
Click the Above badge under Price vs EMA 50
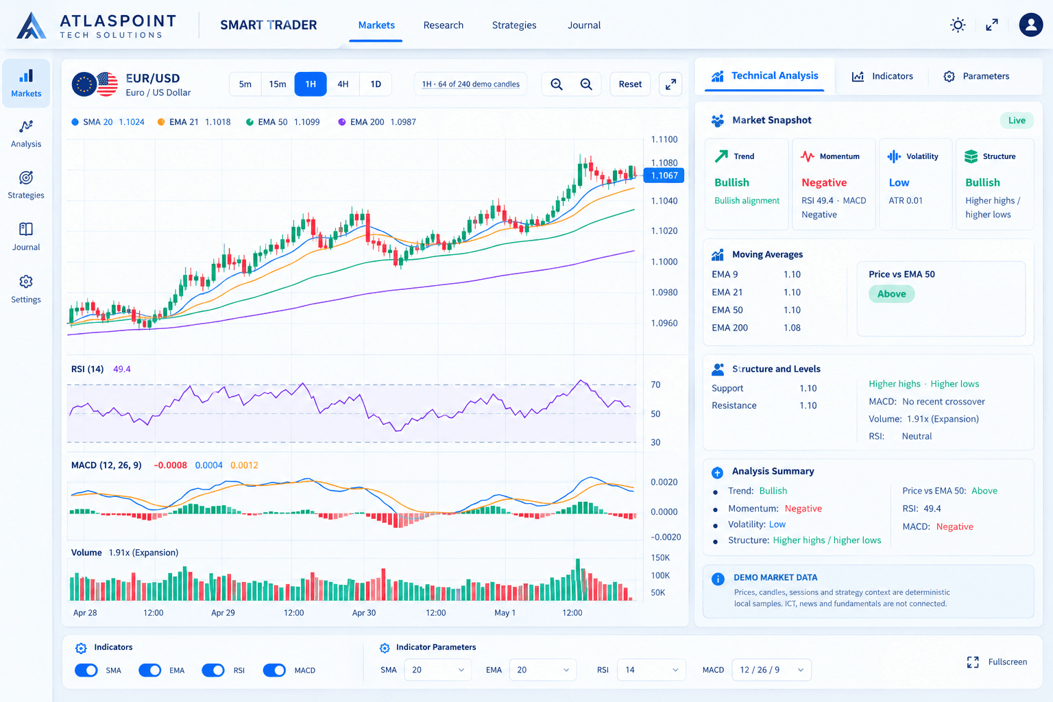coord(892,294)
